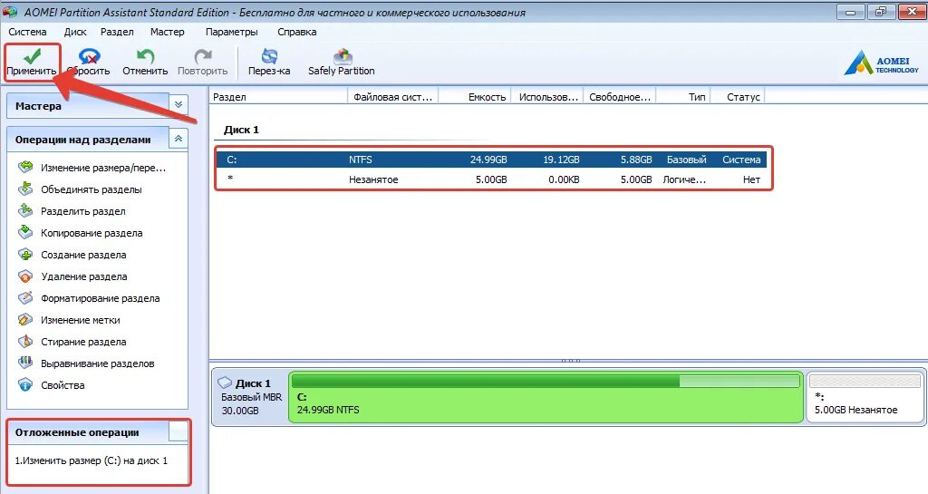Click the Диск 1 heading in partition list
The image size is (928, 494).
[x=241, y=130]
